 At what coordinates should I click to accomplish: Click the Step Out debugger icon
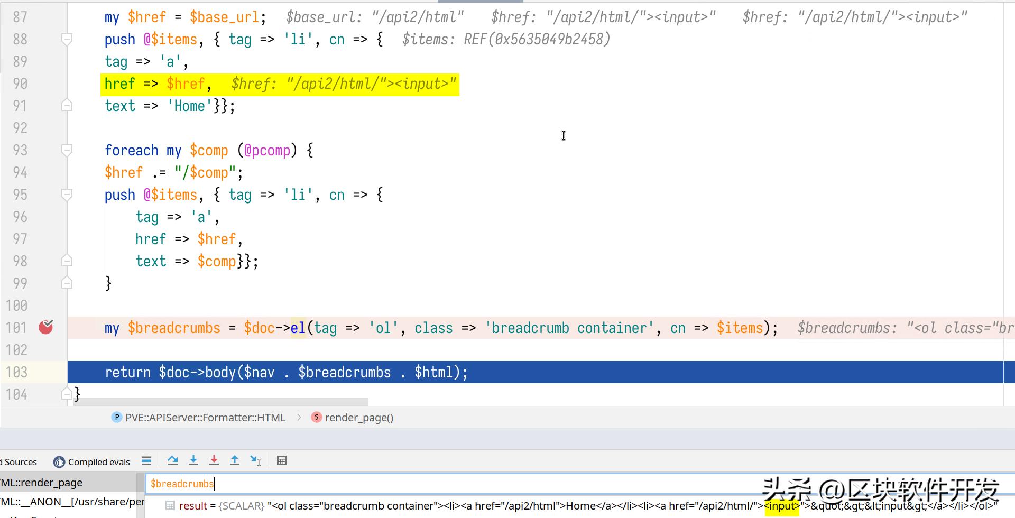235,461
